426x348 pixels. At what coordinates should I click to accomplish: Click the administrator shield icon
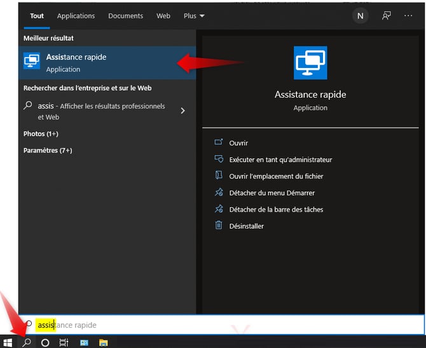pyautogui.click(x=219, y=159)
